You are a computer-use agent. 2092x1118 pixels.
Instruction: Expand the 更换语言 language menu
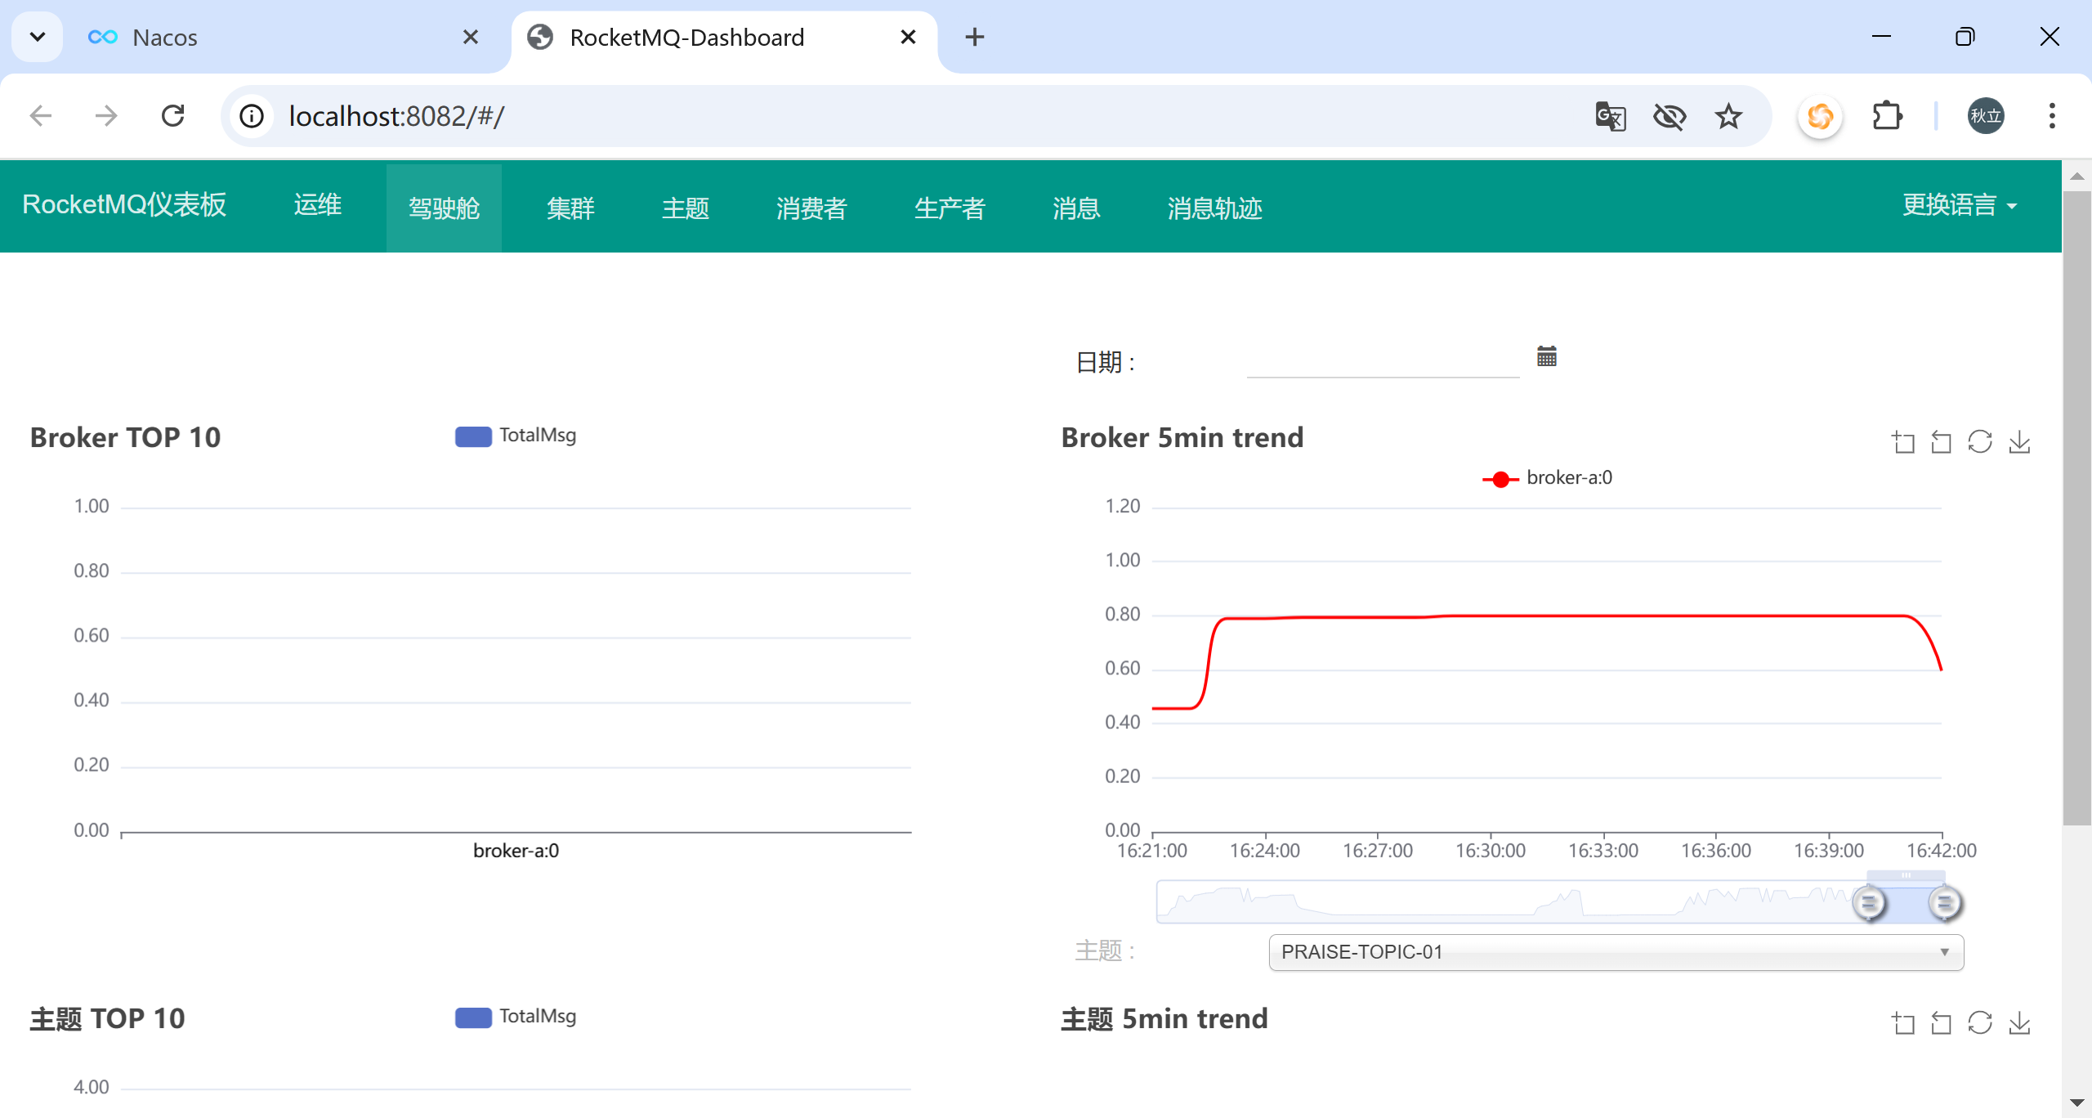click(x=1959, y=205)
